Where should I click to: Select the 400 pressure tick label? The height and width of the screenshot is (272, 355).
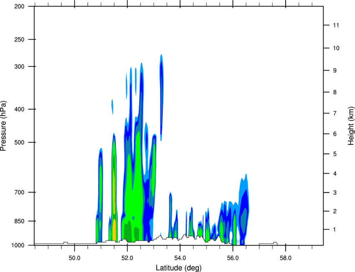pos(19,109)
